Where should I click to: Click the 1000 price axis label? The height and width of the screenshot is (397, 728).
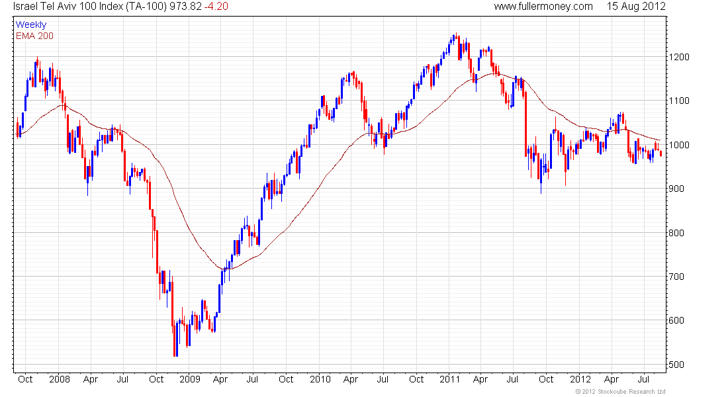click(679, 145)
